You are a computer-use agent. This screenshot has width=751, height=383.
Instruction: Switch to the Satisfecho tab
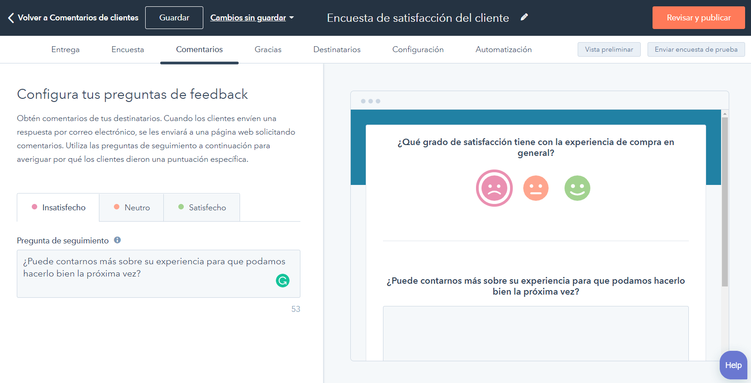tap(202, 208)
